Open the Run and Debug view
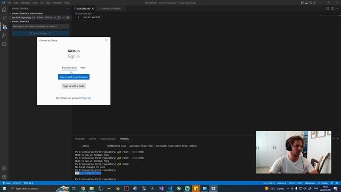The width and height of the screenshot is (341, 192). click(4, 35)
